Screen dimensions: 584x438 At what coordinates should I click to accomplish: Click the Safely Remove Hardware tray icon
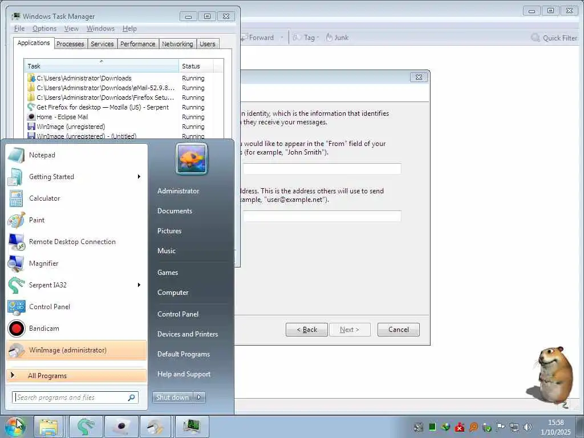coord(487,427)
